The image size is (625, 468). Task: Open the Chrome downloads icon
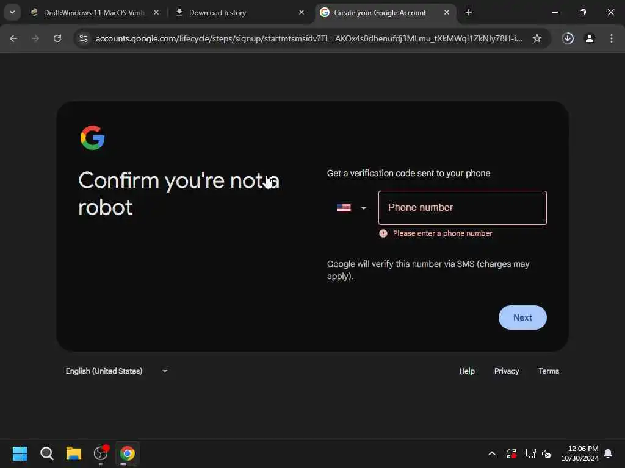click(568, 38)
